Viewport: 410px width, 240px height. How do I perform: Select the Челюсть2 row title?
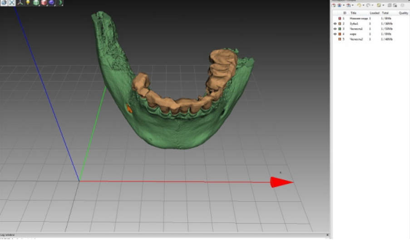click(x=356, y=39)
